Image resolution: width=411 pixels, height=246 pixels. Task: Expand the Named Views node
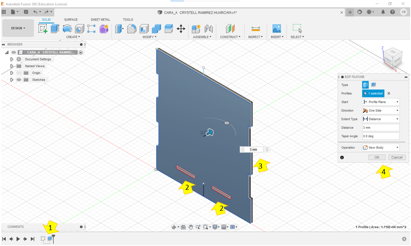(x=12, y=66)
